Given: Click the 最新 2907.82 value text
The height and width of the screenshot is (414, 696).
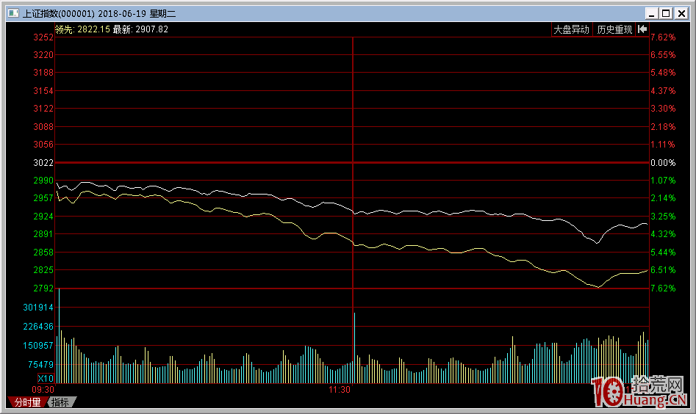Looking at the screenshot, I should [140, 29].
